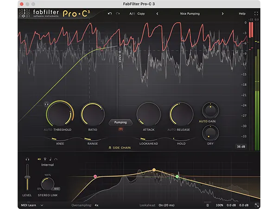Click the orange peak filter node
Image resolution: width=278 pixels, height=209 pixels.
154,170
